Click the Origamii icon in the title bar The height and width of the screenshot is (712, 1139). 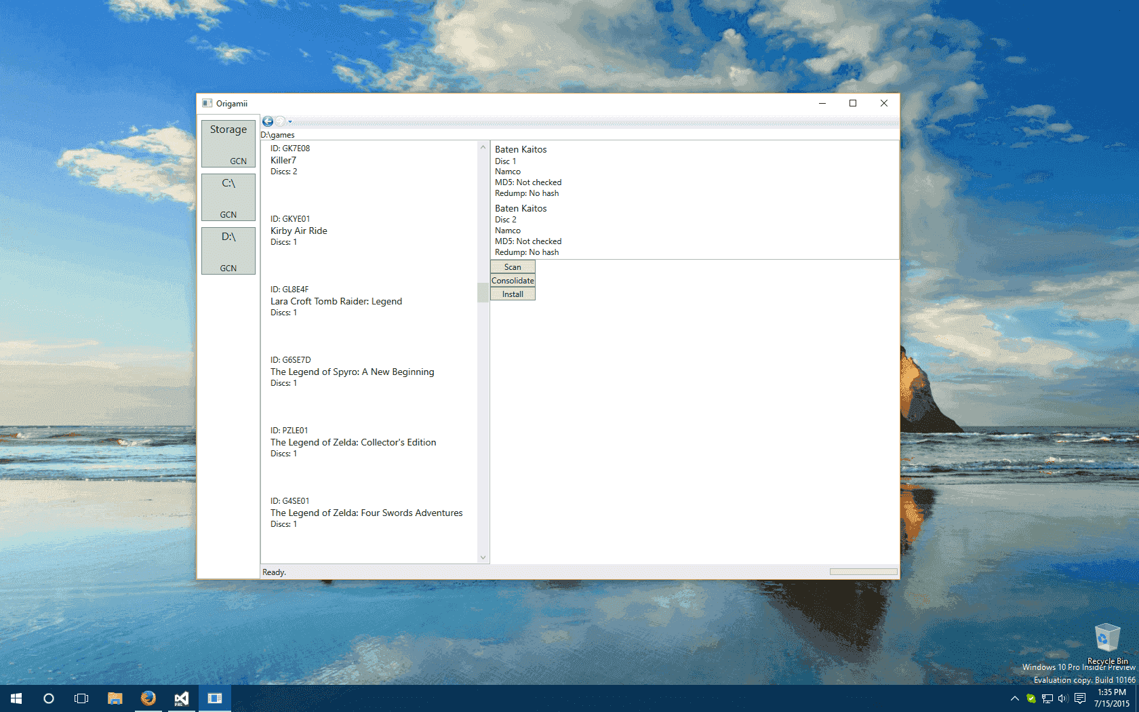coord(207,103)
